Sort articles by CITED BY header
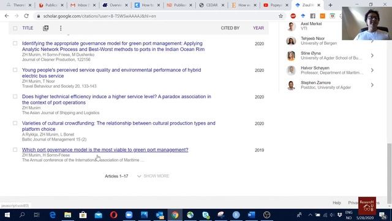The width and height of the screenshot is (392, 221). pos(230,28)
